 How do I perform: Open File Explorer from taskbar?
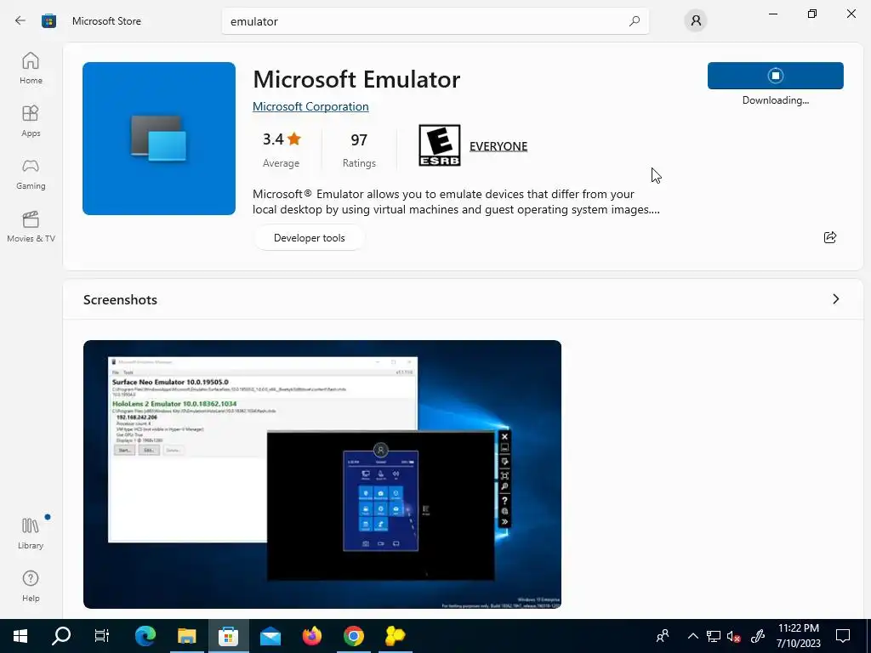tap(186, 636)
